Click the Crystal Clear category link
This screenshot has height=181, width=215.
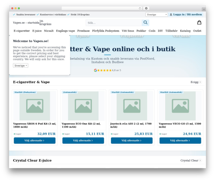(189, 160)
